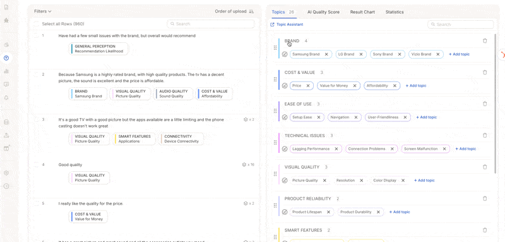Check the checkbox for row 1
The height and width of the screenshot is (242, 505).
[x=37, y=36]
